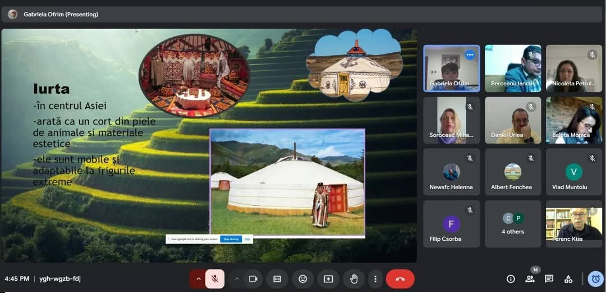Click the blue alarm clock timer icon
The width and height of the screenshot is (606, 293).
[x=596, y=279]
